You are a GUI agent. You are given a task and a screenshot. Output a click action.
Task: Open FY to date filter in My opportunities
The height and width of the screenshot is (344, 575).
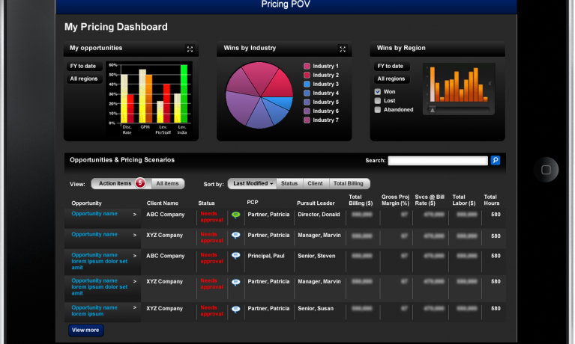(84, 67)
